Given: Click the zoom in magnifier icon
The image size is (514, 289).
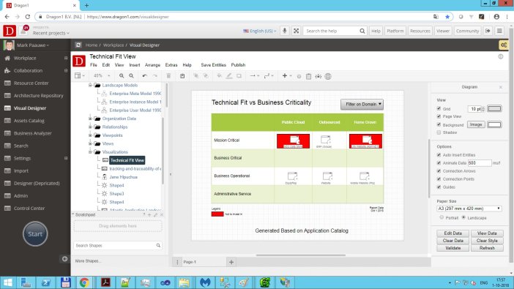Looking at the screenshot, I should (x=122, y=76).
